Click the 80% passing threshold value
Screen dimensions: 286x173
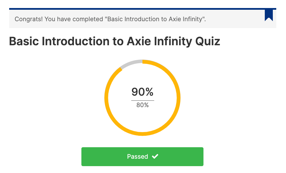click(142, 105)
